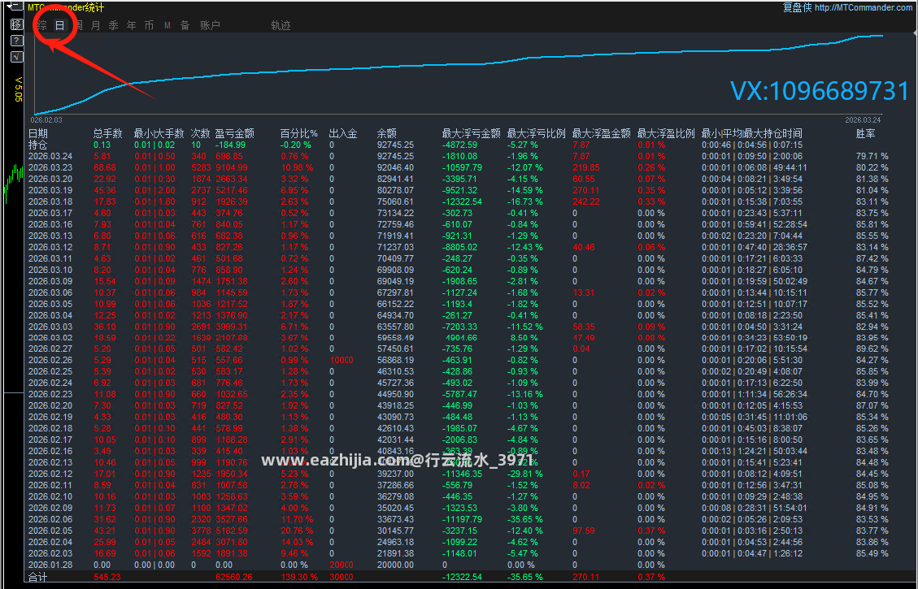The height and width of the screenshot is (589, 918).
Task: Click the 移 (move) panel button
Action: coord(16,24)
